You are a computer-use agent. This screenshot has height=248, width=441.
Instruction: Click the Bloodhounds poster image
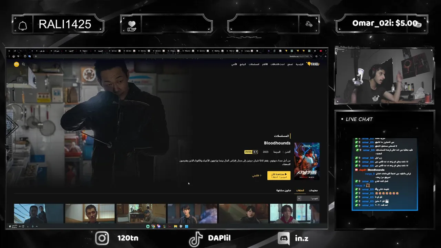[x=307, y=161]
